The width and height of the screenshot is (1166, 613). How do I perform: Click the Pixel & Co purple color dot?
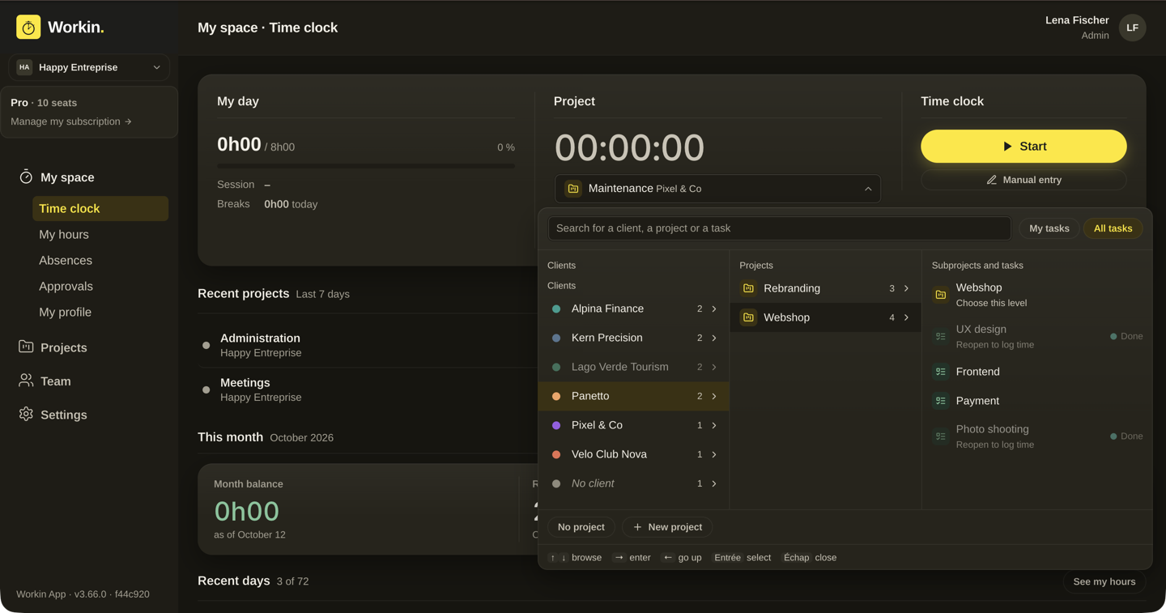pos(556,425)
